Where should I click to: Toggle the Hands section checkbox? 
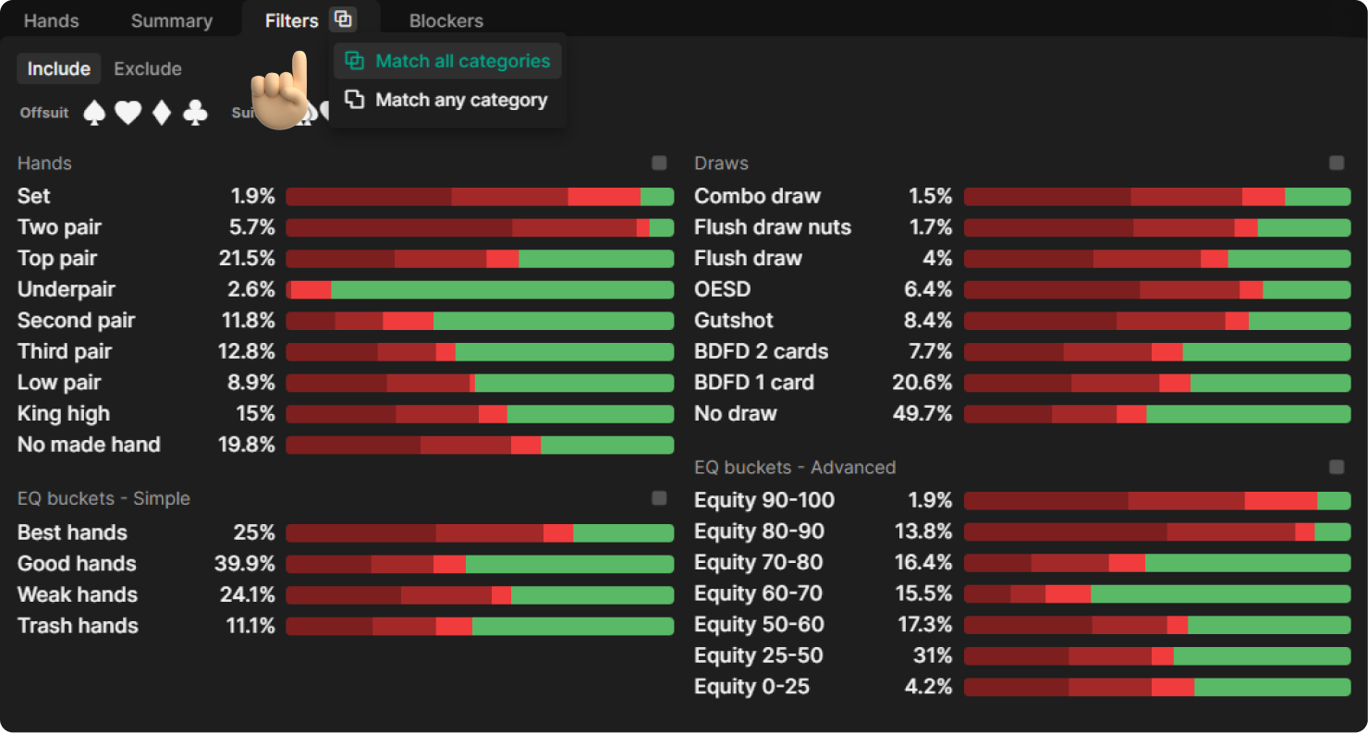(x=659, y=164)
